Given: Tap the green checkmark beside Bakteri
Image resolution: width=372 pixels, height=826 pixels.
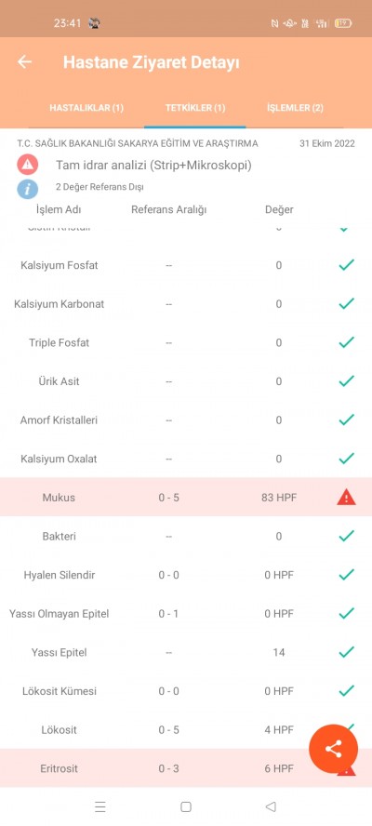Looking at the screenshot, I should 346,536.
